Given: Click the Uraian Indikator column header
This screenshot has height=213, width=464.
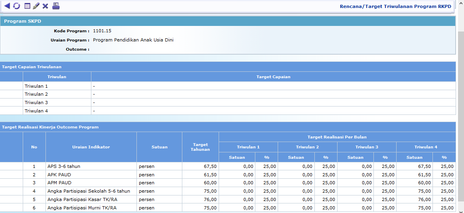Looking at the screenshot, I should 91,147.
